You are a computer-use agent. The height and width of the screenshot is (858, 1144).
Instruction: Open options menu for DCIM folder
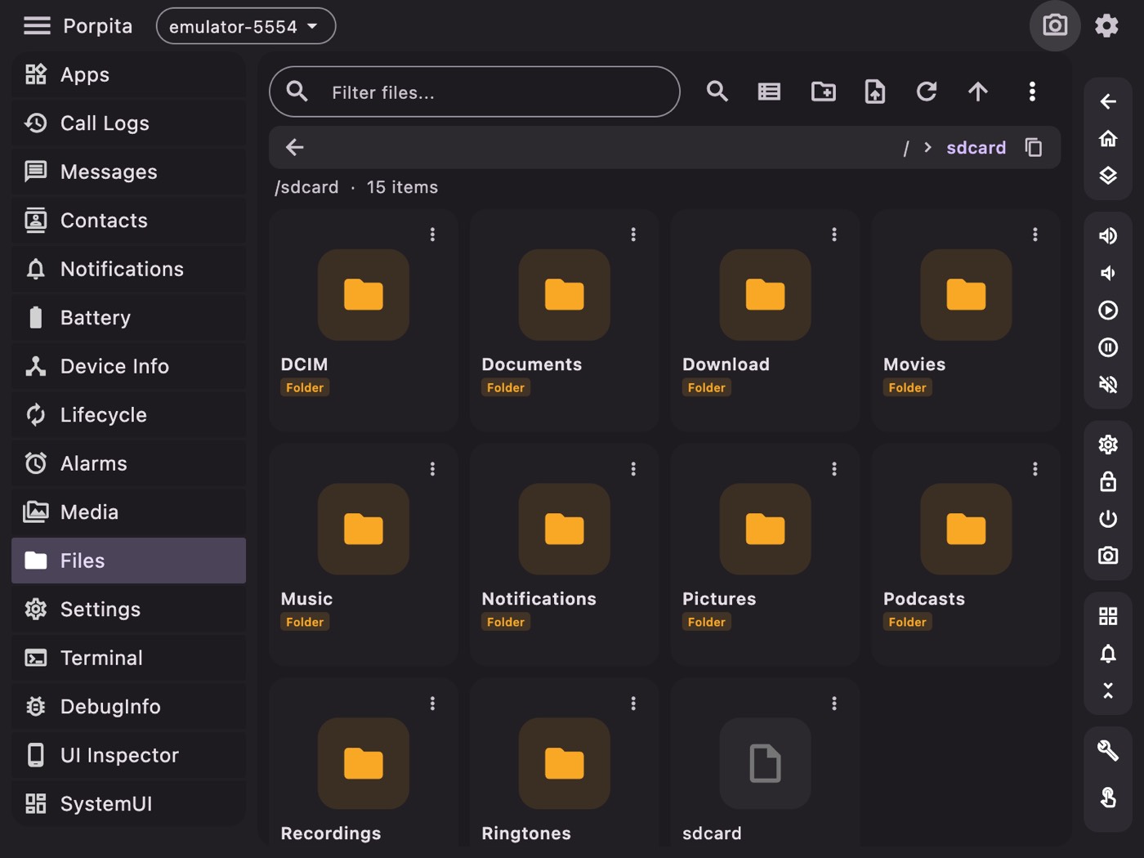coord(432,235)
